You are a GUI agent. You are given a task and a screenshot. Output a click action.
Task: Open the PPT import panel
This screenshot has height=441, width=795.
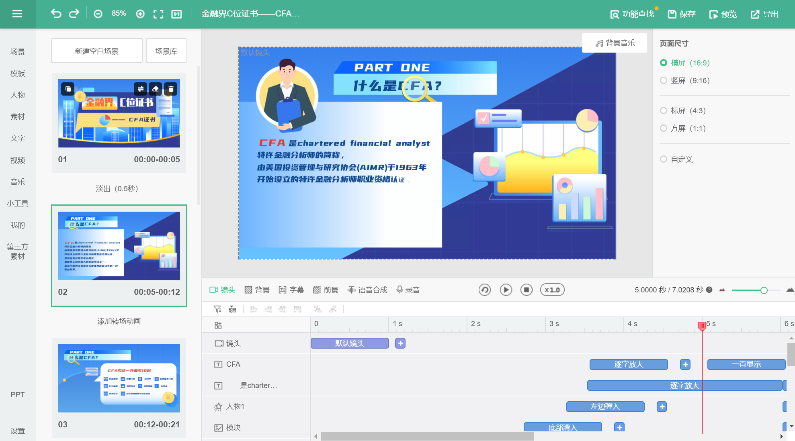pyautogui.click(x=18, y=394)
